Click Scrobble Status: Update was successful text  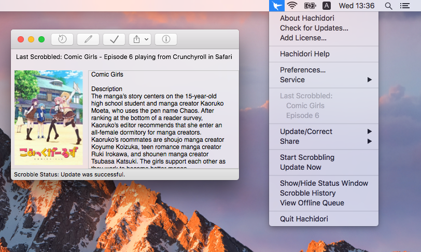coord(69,174)
